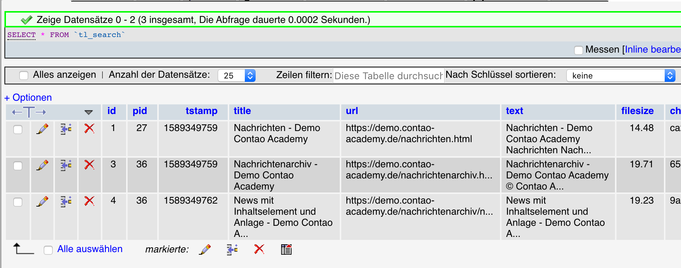Click the full texts toggle arrows icon
This screenshot has height=268, width=681.
tap(29, 112)
